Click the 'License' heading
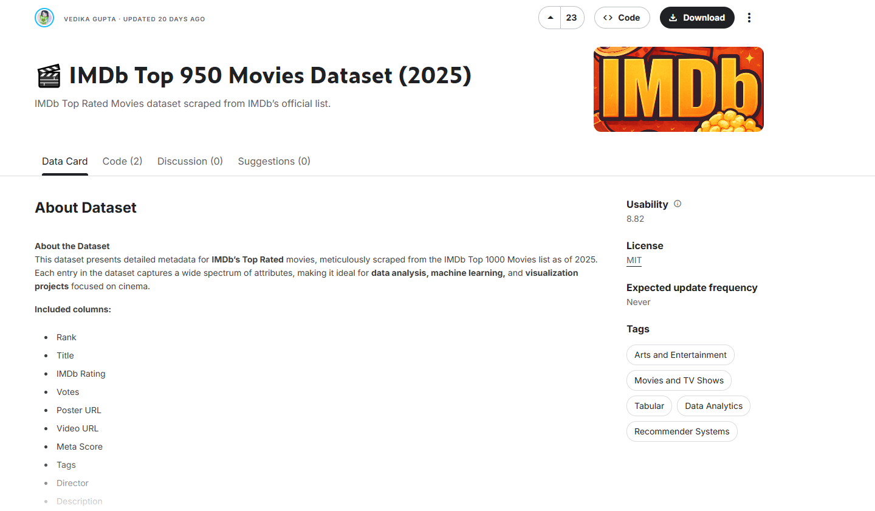This screenshot has height=511, width=875. (x=645, y=245)
